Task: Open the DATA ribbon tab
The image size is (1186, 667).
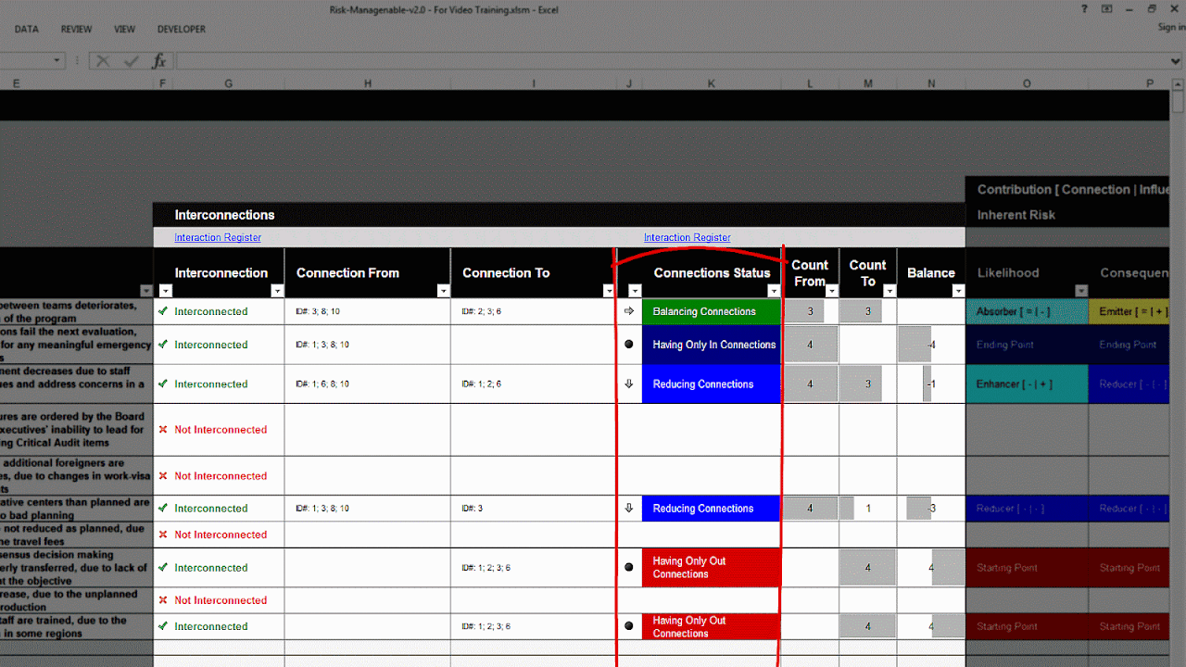Action: (27, 30)
